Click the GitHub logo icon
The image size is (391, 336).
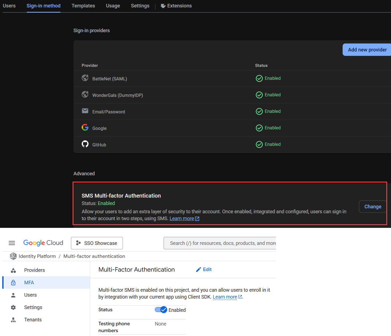(x=85, y=144)
